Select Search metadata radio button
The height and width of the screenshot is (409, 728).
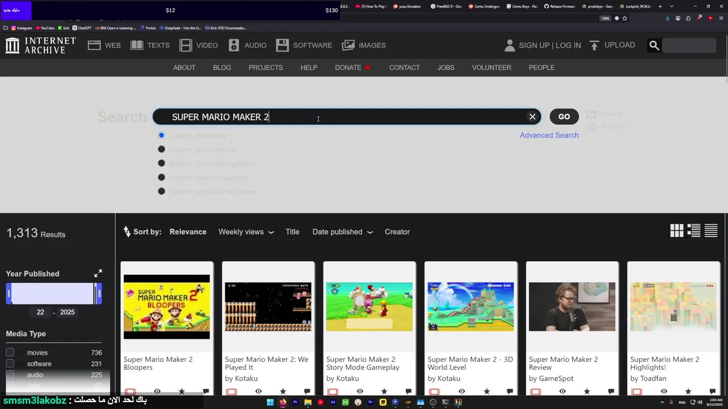162,135
